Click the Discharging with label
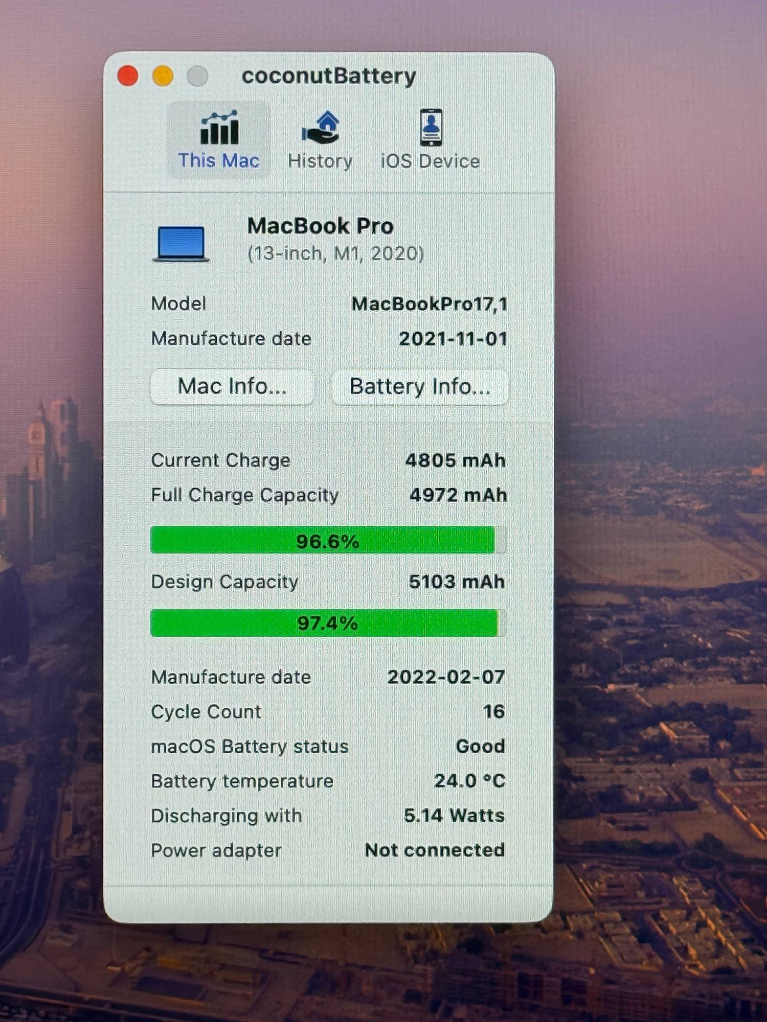This screenshot has width=767, height=1022. click(x=227, y=816)
